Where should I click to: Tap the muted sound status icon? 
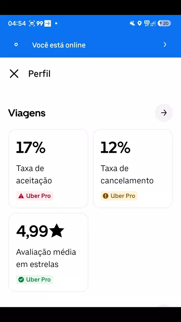(x=132, y=23)
